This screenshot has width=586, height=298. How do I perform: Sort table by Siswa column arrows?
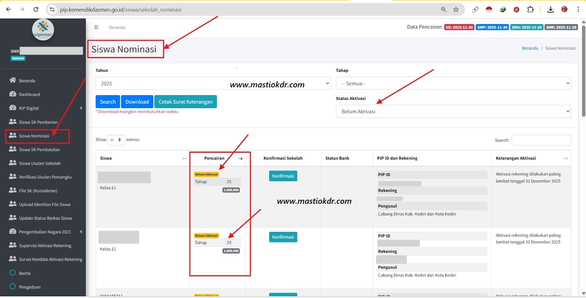click(185, 158)
